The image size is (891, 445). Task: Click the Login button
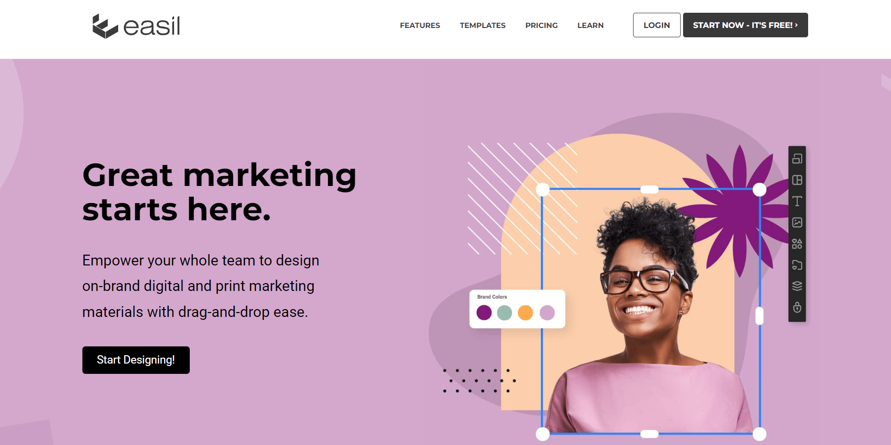(x=657, y=25)
